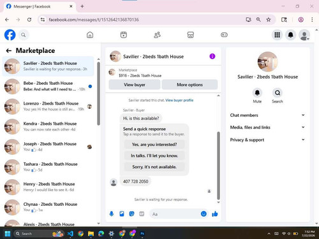
Task: Open site information icon in address bar
Action: [43, 20]
